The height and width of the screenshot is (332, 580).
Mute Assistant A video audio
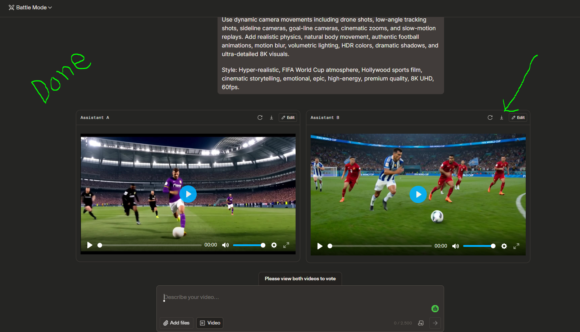(x=225, y=245)
